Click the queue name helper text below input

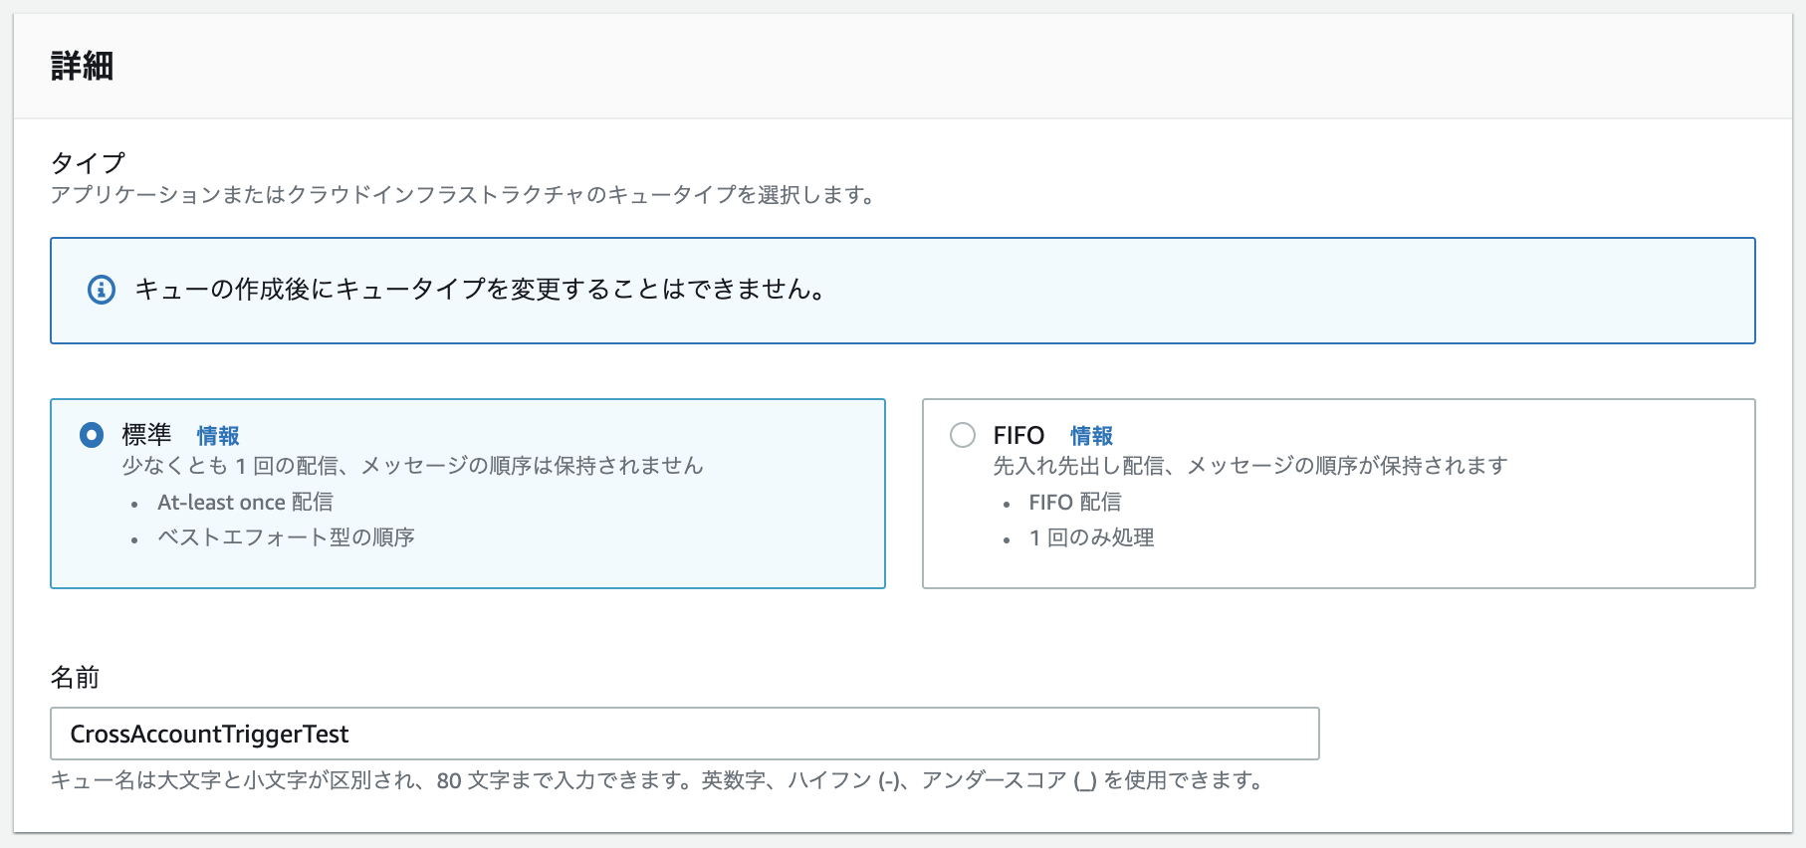(x=657, y=782)
